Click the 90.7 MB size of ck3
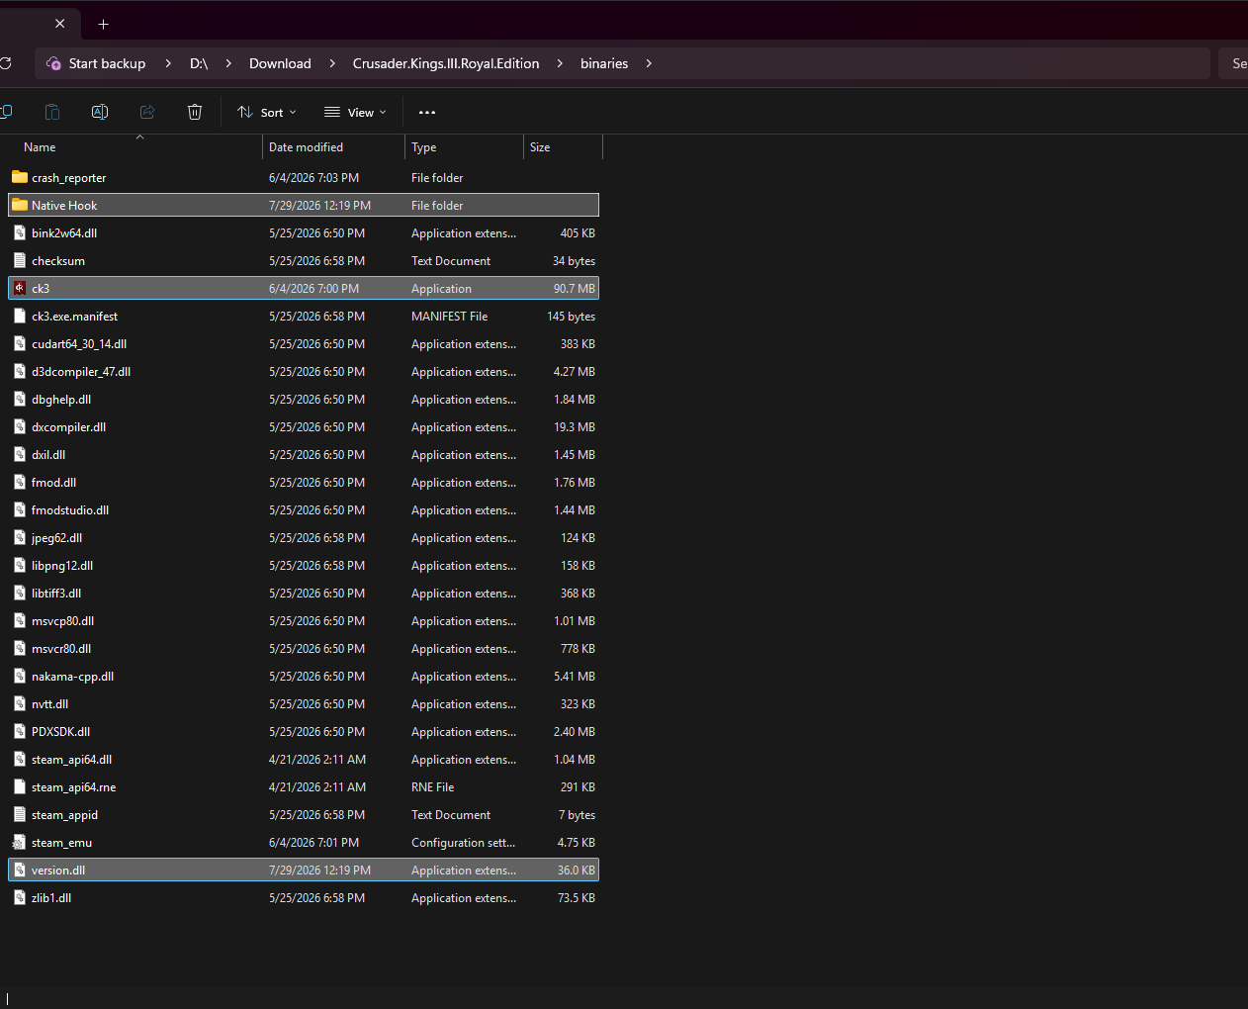This screenshot has width=1248, height=1009. pos(575,289)
